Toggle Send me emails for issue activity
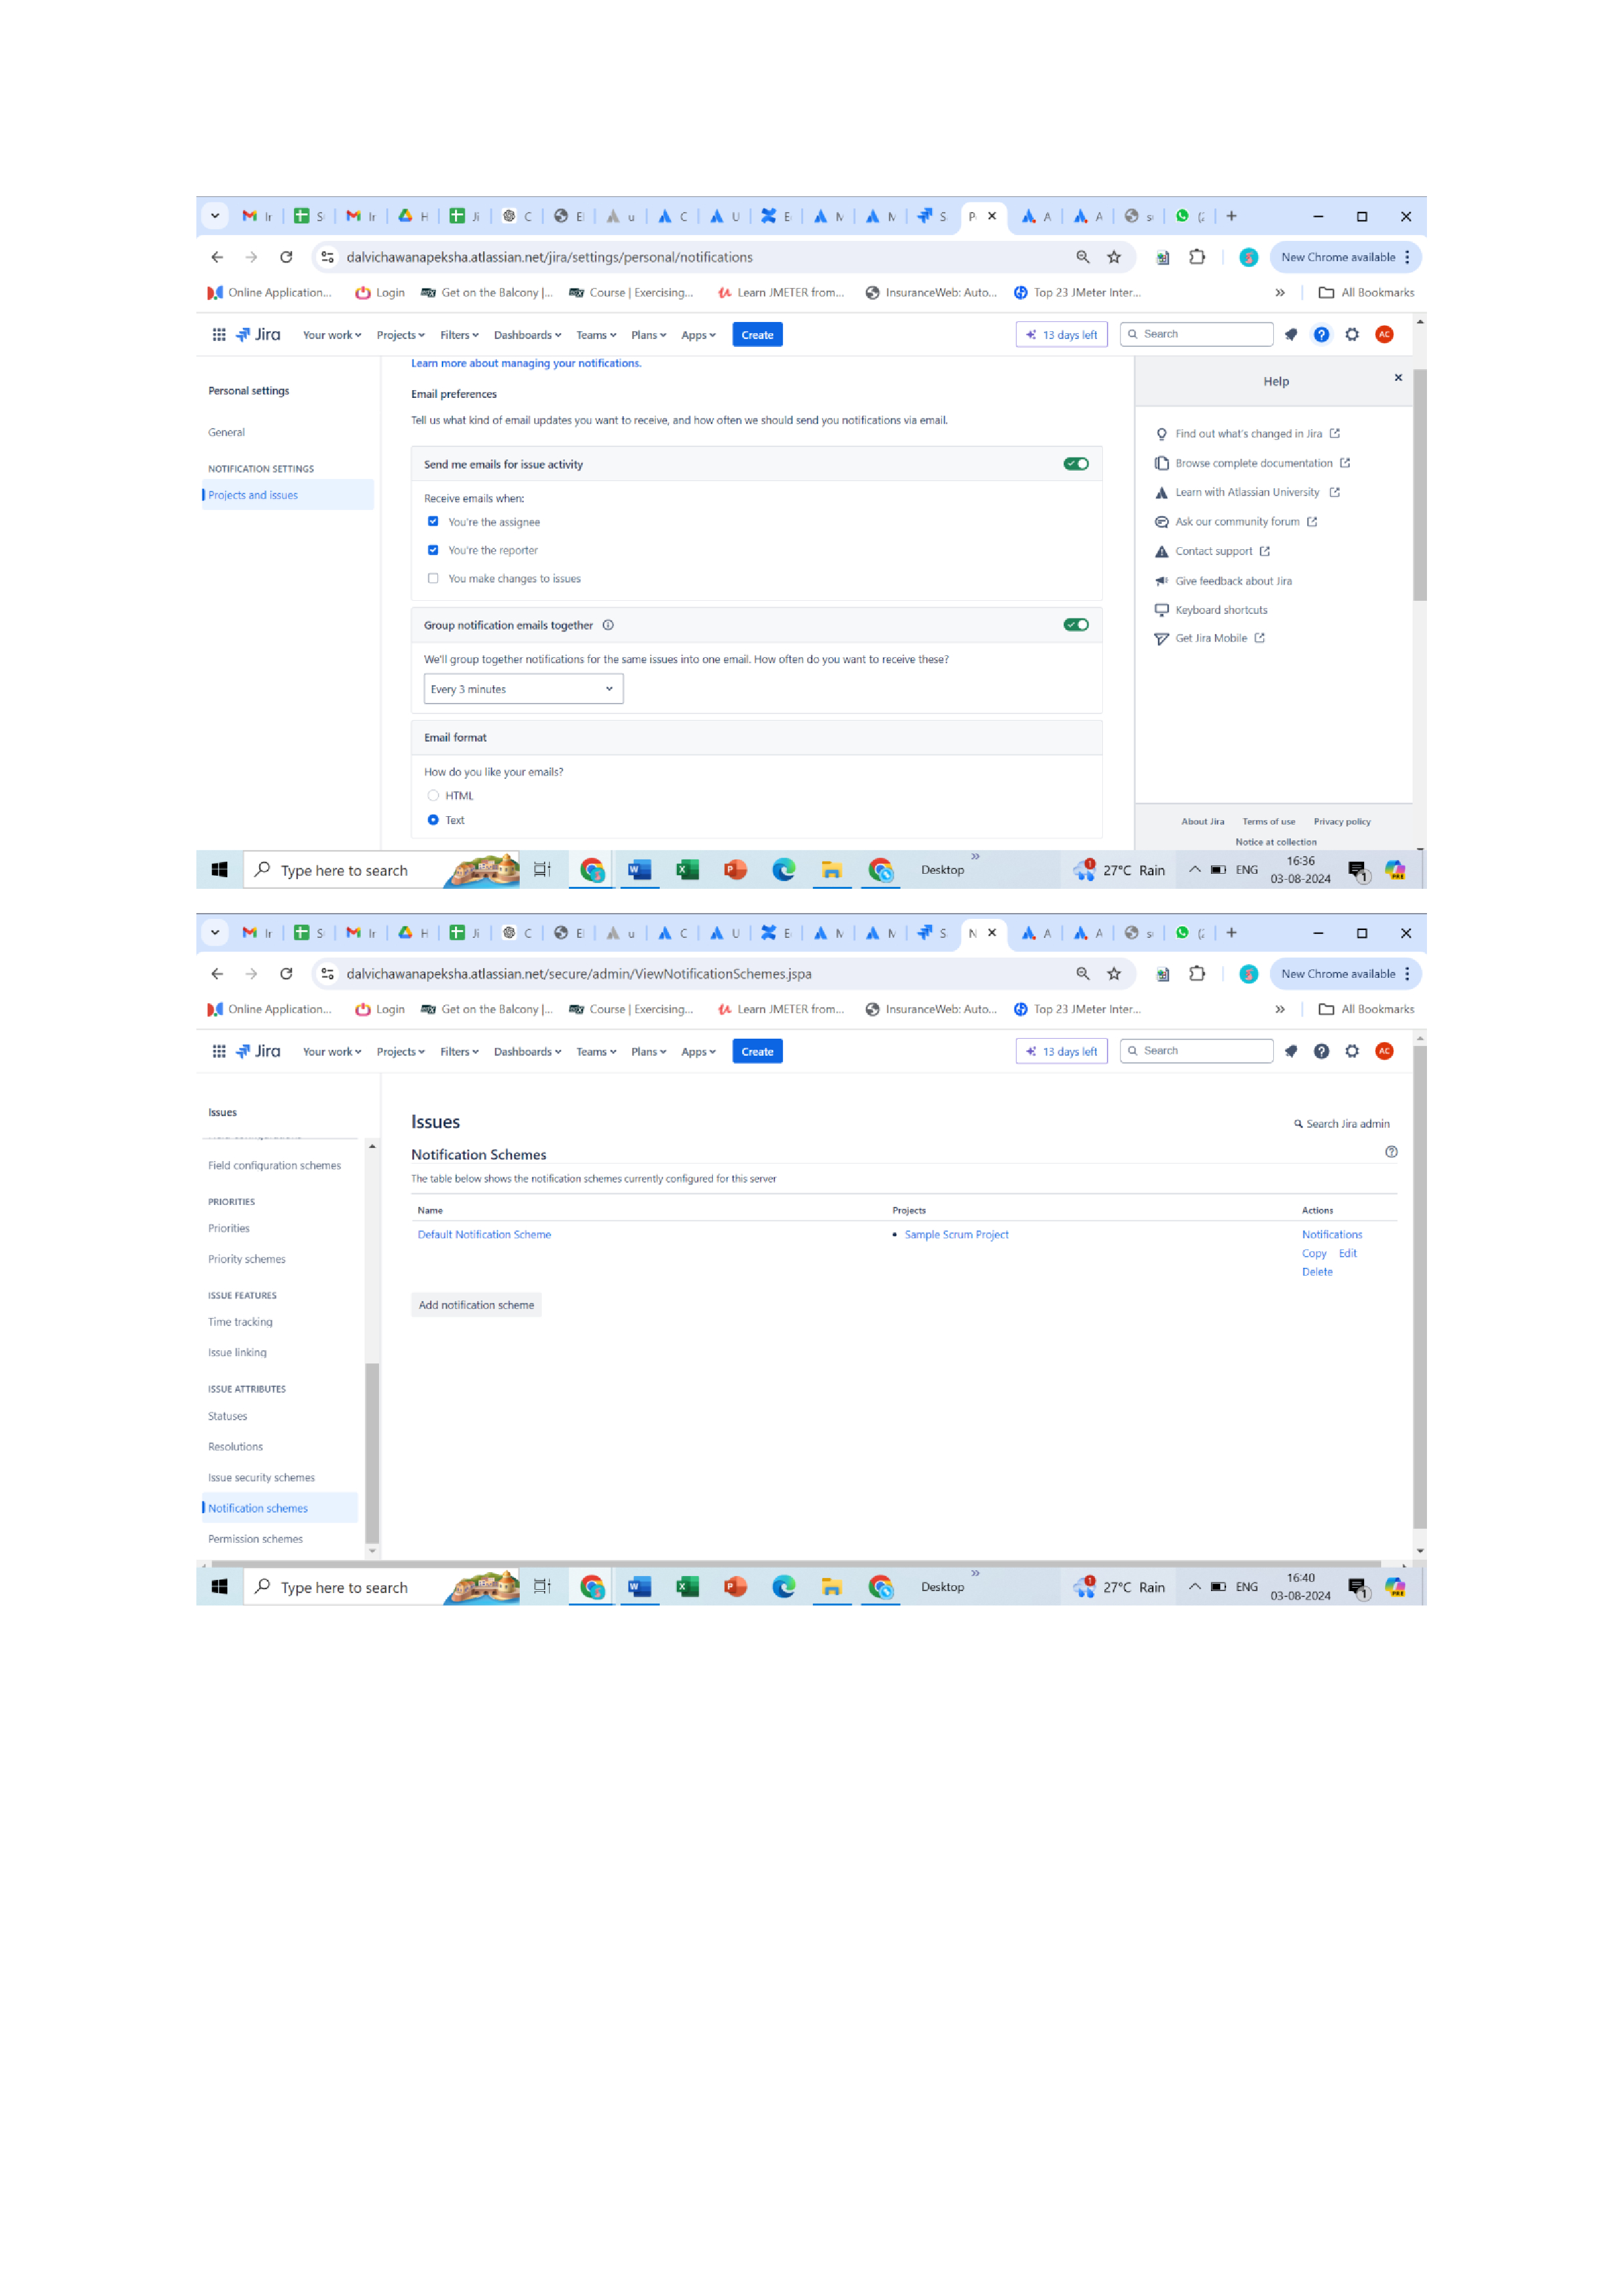Screen dimensions: 1624x2296 pyautogui.click(x=1076, y=464)
